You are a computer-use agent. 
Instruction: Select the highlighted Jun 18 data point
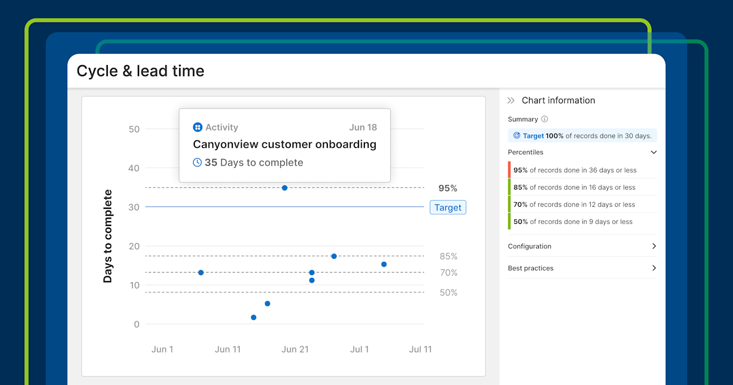coord(284,188)
